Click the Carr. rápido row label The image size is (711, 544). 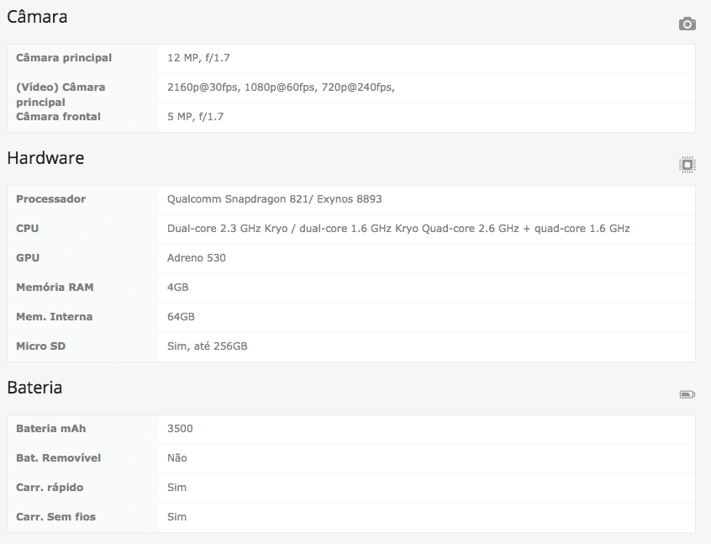[x=50, y=488]
